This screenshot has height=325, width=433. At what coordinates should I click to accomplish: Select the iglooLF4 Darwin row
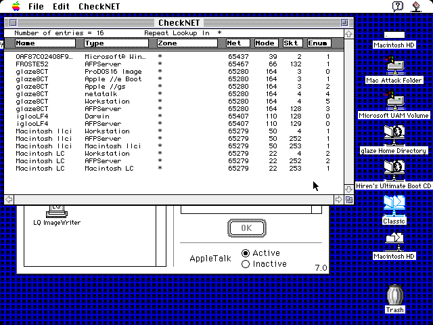pyautogui.click(x=173, y=116)
